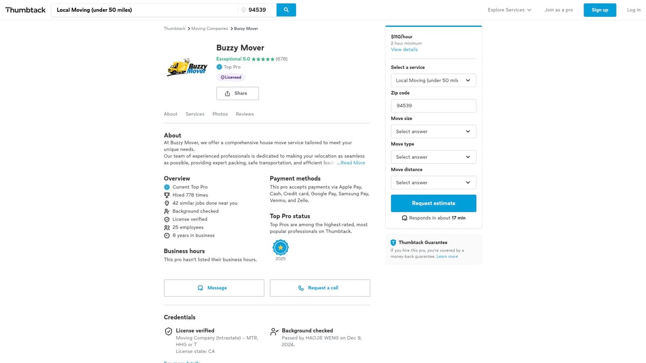Click the blue search magnifier button
The height and width of the screenshot is (363, 646).
click(x=286, y=10)
